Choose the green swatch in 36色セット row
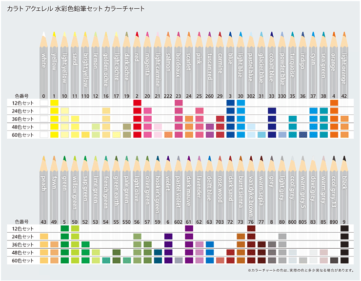The image size is (361, 281). [64, 244]
